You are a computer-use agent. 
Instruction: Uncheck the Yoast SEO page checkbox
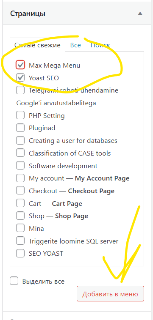coord(20,78)
